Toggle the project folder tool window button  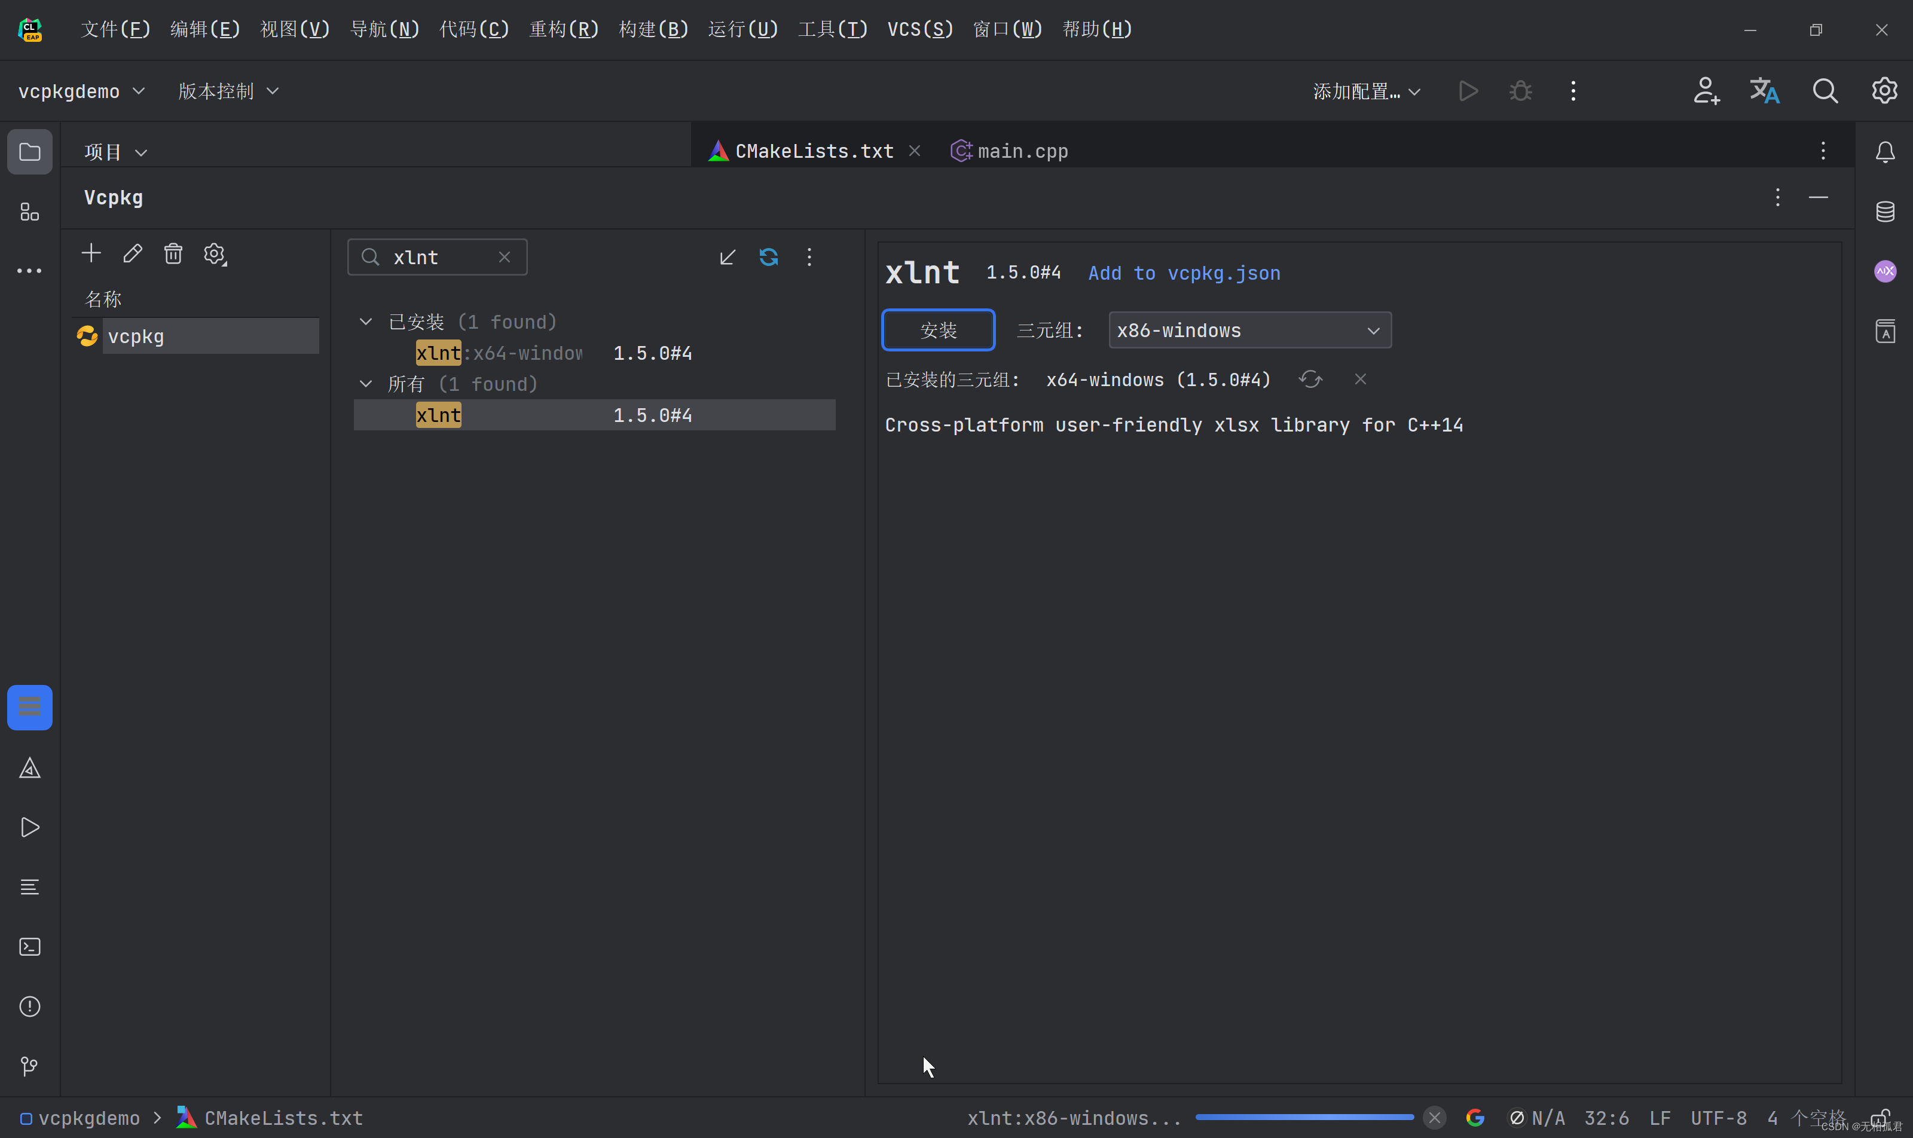click(x=30, y=152)
